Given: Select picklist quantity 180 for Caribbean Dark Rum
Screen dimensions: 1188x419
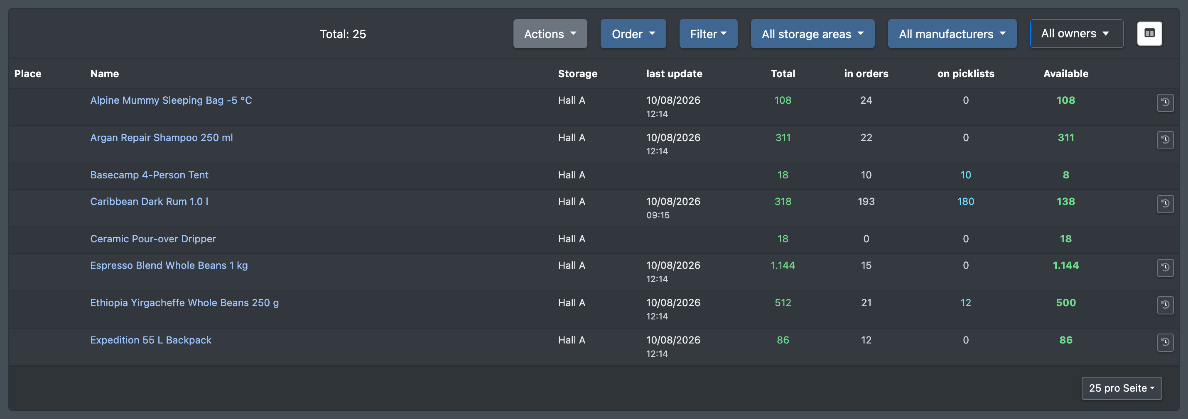Looking at the screenshot, I should tap(966, 201).
